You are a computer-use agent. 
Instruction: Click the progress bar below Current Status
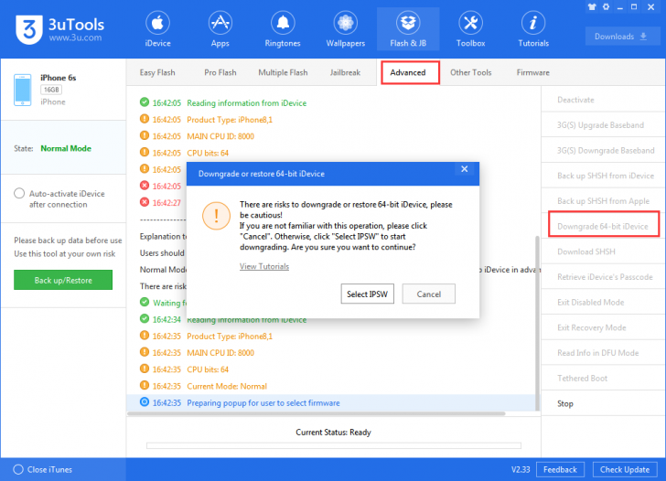[x=334, y=445]
